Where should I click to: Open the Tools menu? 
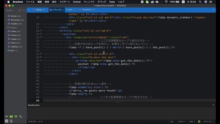point(112,2)
